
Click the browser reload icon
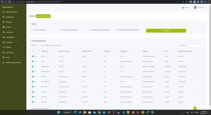click(9, 2)
